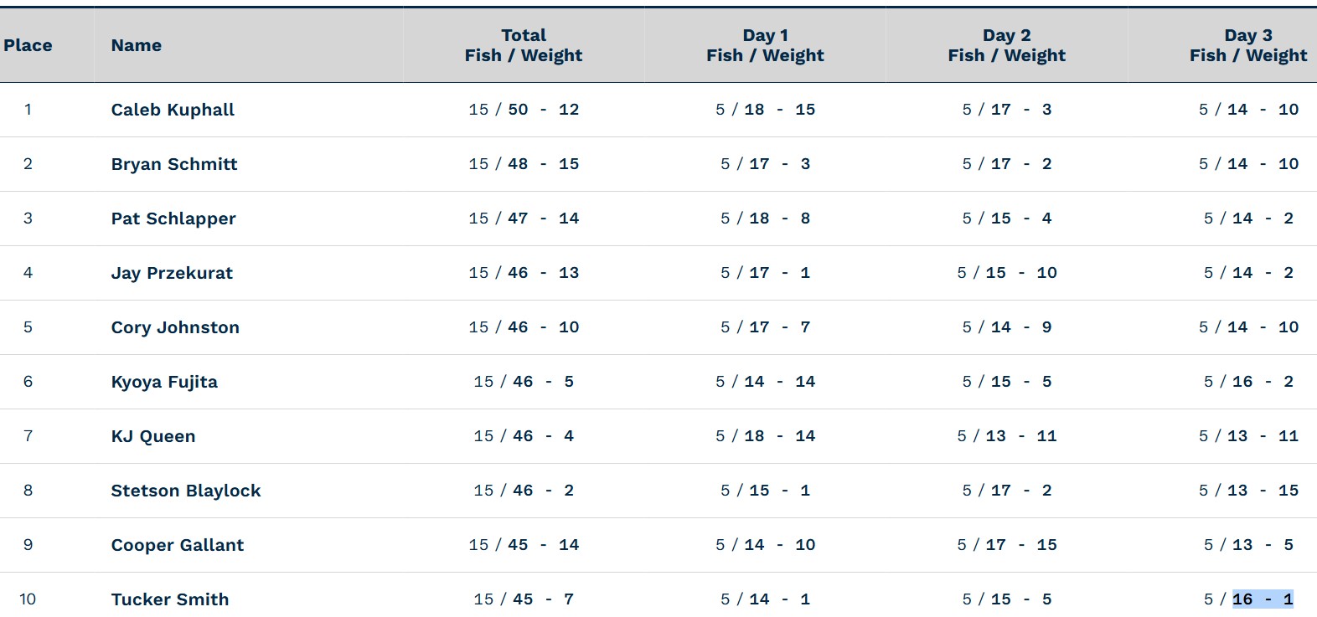Open Caleb Kuphall's angler profile link
Screen dimensions: 1317x617
click(173, 110)
